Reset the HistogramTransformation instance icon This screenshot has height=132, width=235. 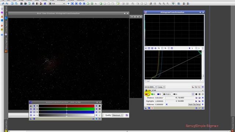click(x=203, y=108)
